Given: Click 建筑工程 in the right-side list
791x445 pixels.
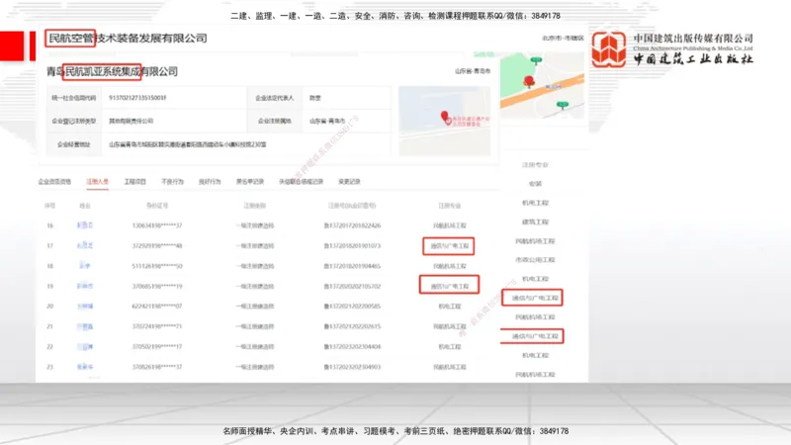Looking at the screenshot, I should point(535,222).
